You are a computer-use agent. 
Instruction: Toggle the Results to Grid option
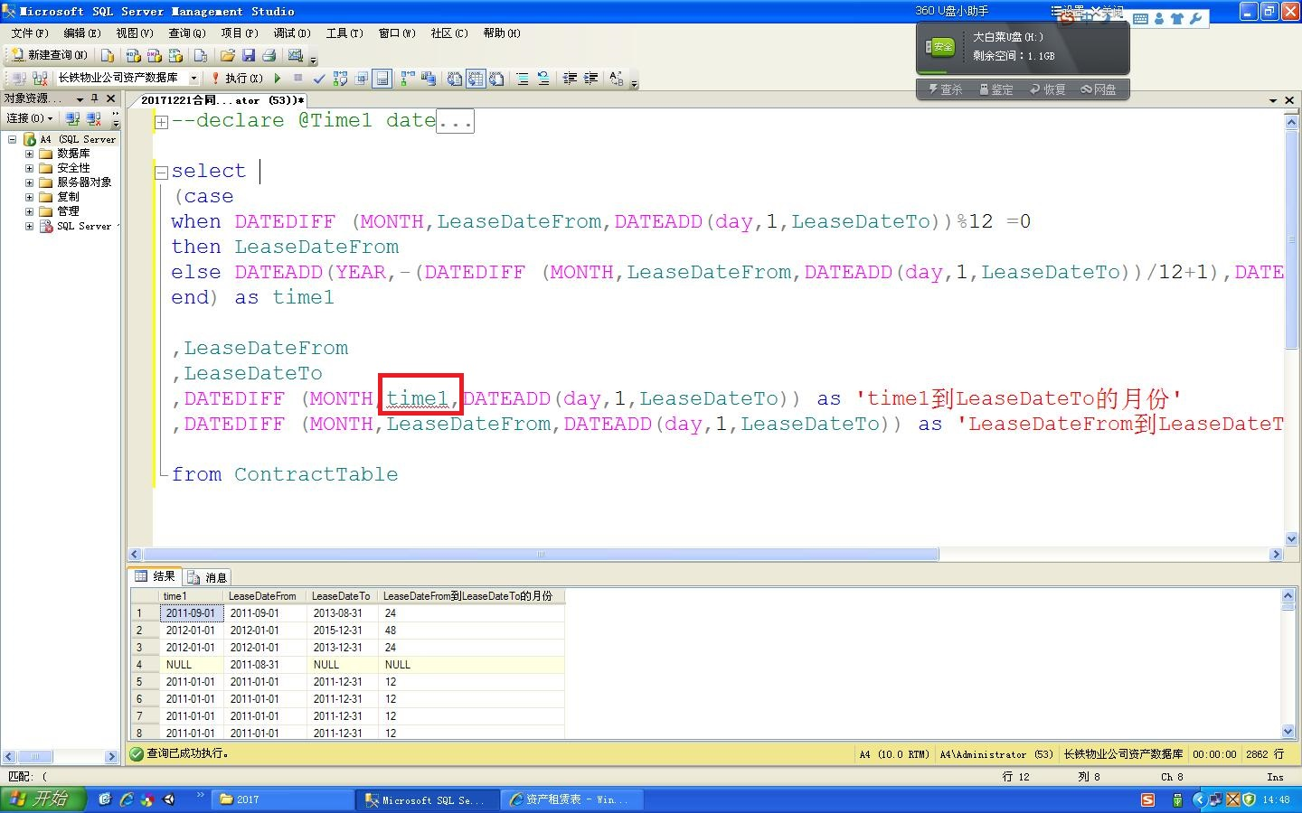pyautogui.click(x=475, y=79)
